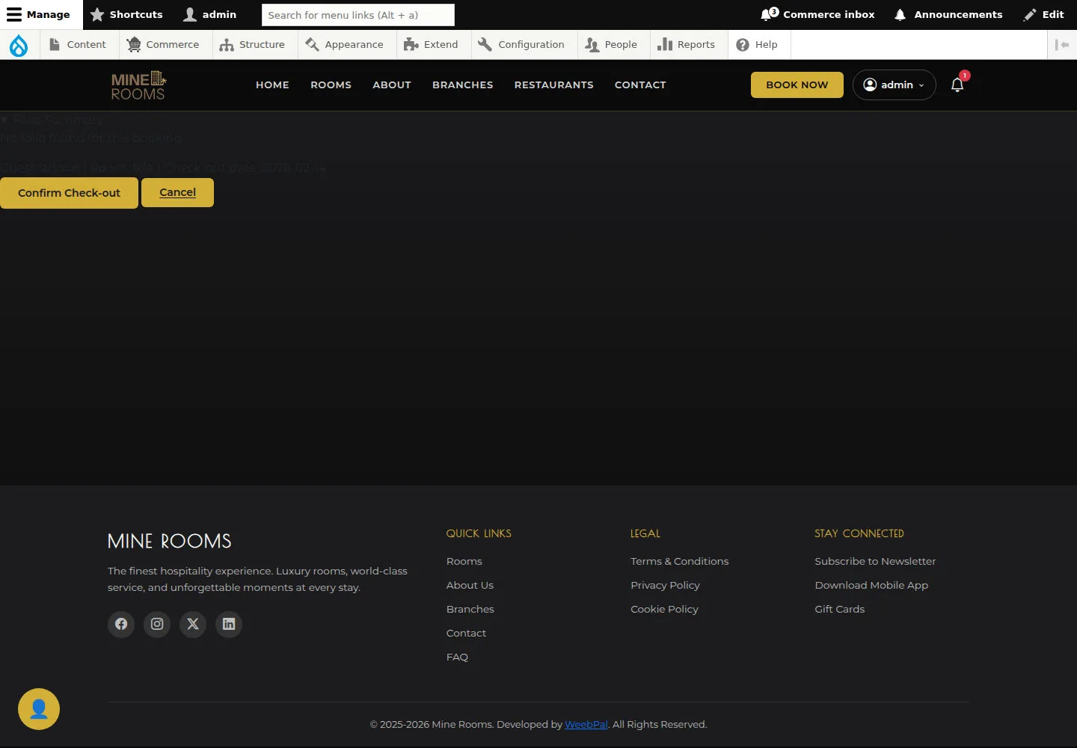Collapse the admin toolbar orientation toggle
Viewport: 1077px width, 748px height.
click(x=1062, y=45)
